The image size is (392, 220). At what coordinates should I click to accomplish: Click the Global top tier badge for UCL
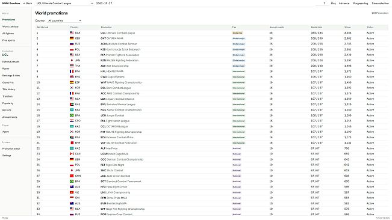(x=237, y=33)
